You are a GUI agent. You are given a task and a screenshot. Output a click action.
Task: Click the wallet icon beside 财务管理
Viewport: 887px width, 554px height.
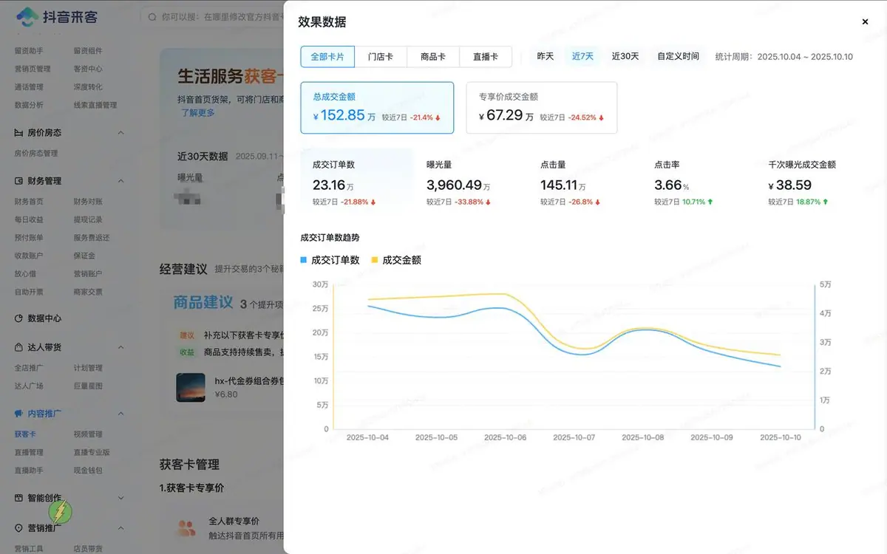click(20, 181)
